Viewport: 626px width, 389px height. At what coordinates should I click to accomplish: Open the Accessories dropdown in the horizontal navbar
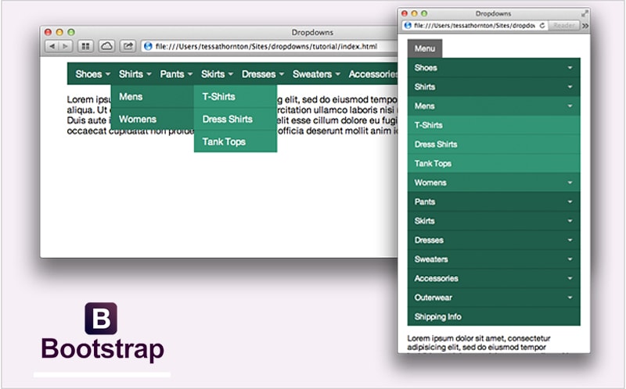coord(373,74)
